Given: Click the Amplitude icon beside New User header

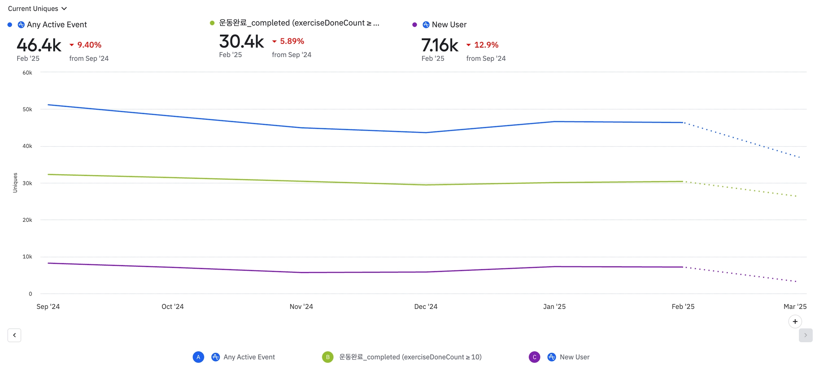Looking at the screenshot, I should [426, 25].
